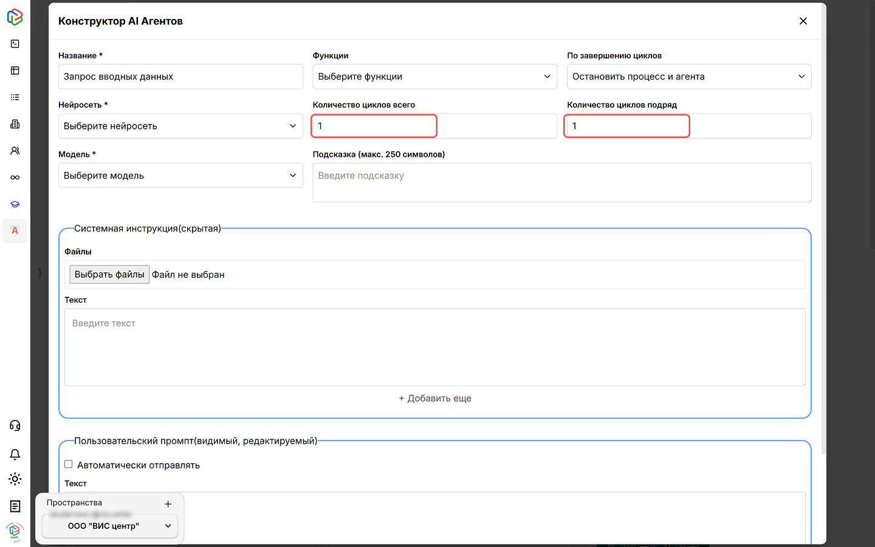Click the Введите подсказку text area
875x547 pixels.
tap(561, 182)
